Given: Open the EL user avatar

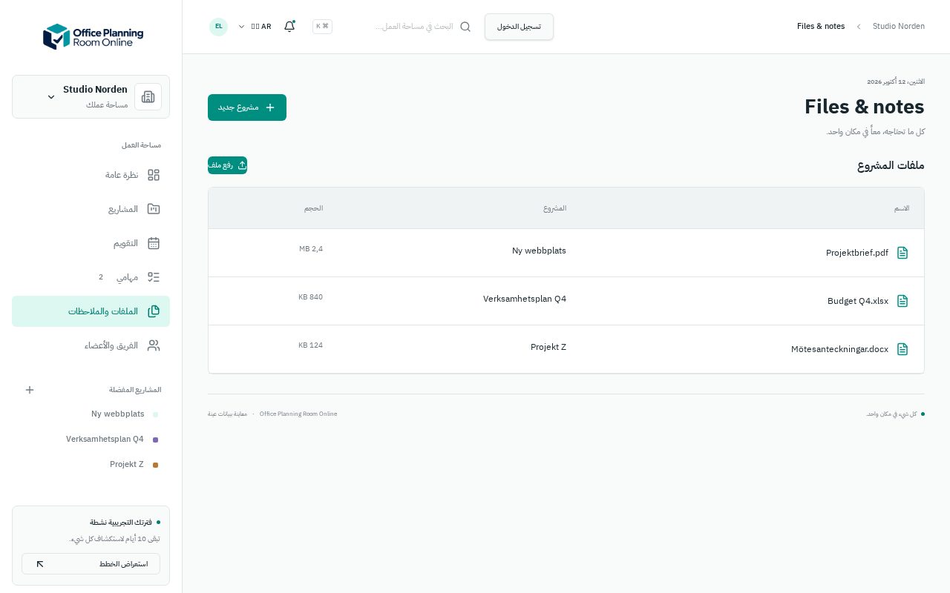Looking at the screenshot, I should pos(218,27).
